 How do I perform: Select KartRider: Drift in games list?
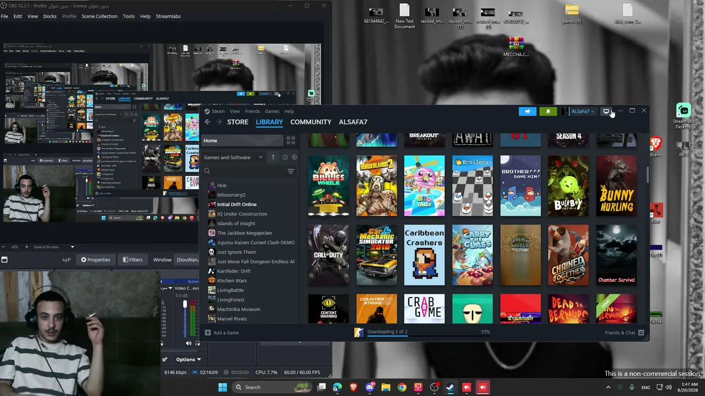(234, 271)
